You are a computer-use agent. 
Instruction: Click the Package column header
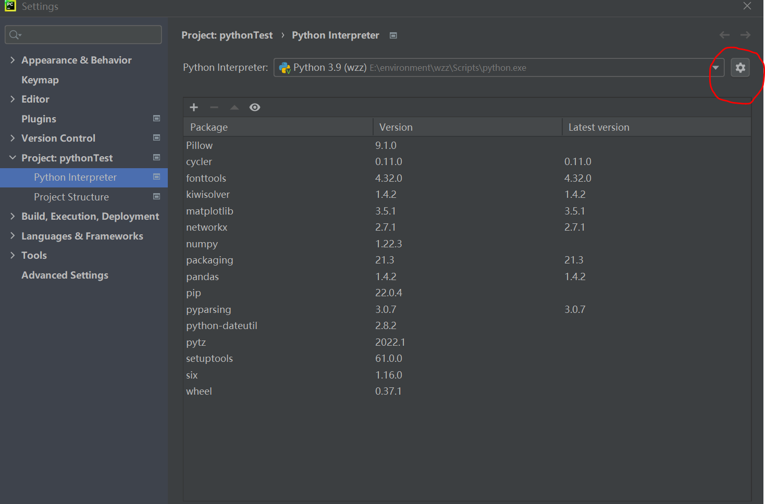tap(278, 127)
